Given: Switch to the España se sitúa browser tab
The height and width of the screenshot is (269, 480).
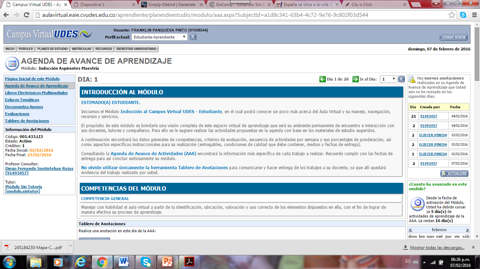Looking at the screenshot, I should click(x=307, y=5).
